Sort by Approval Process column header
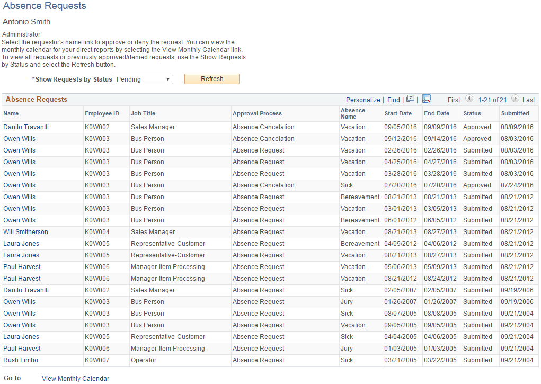 [x=257, y=113]
